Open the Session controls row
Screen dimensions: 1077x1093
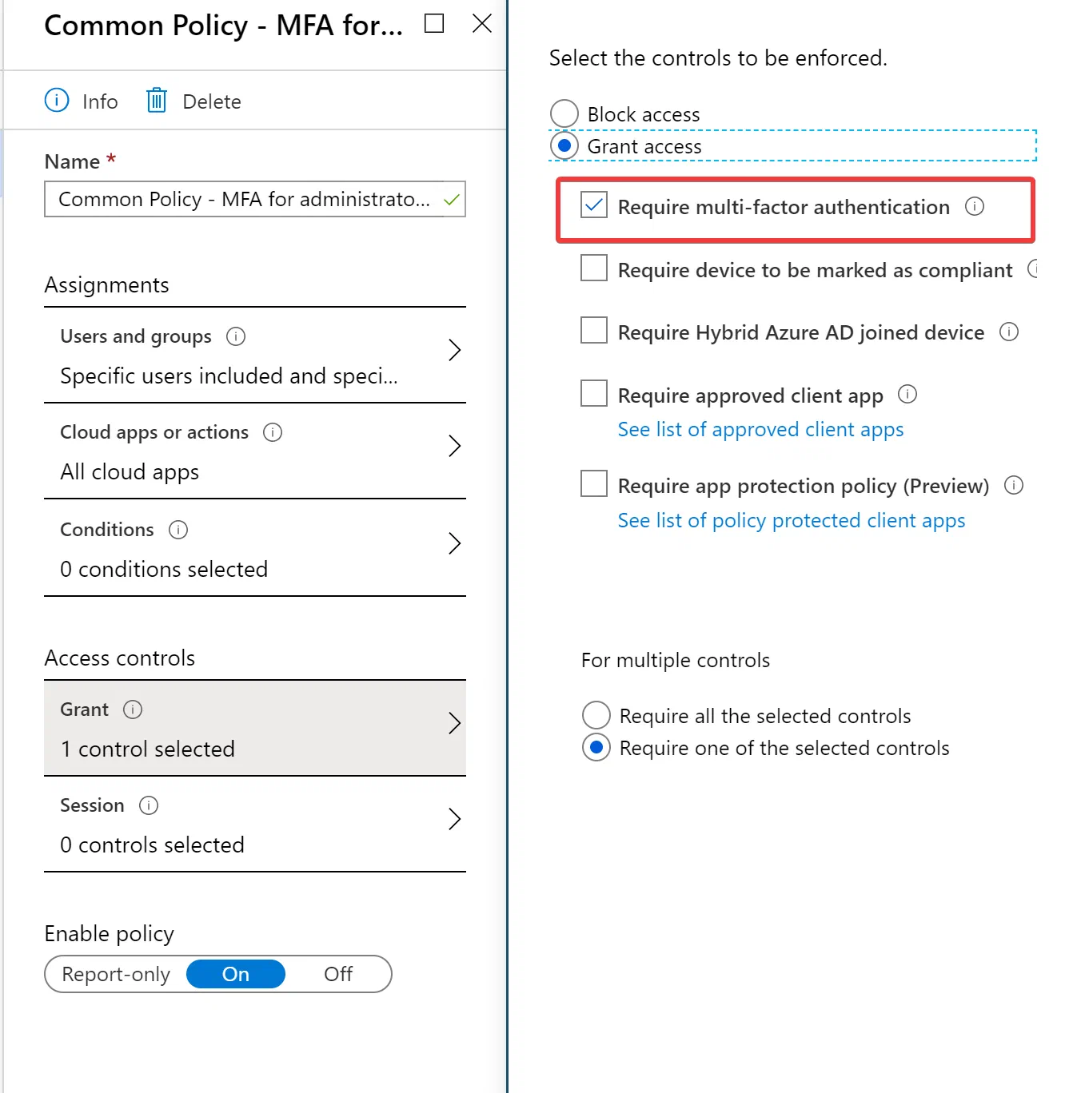pos(255,824)
